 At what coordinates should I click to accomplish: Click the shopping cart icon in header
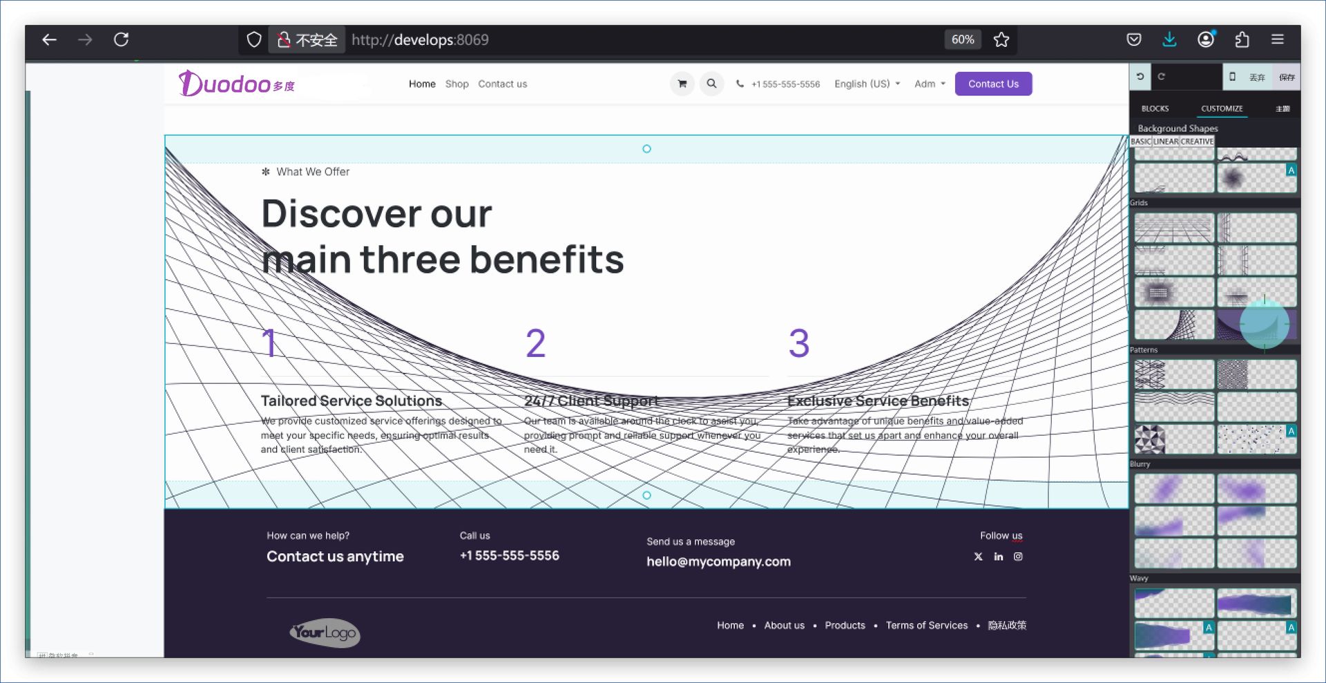(682, 84)
